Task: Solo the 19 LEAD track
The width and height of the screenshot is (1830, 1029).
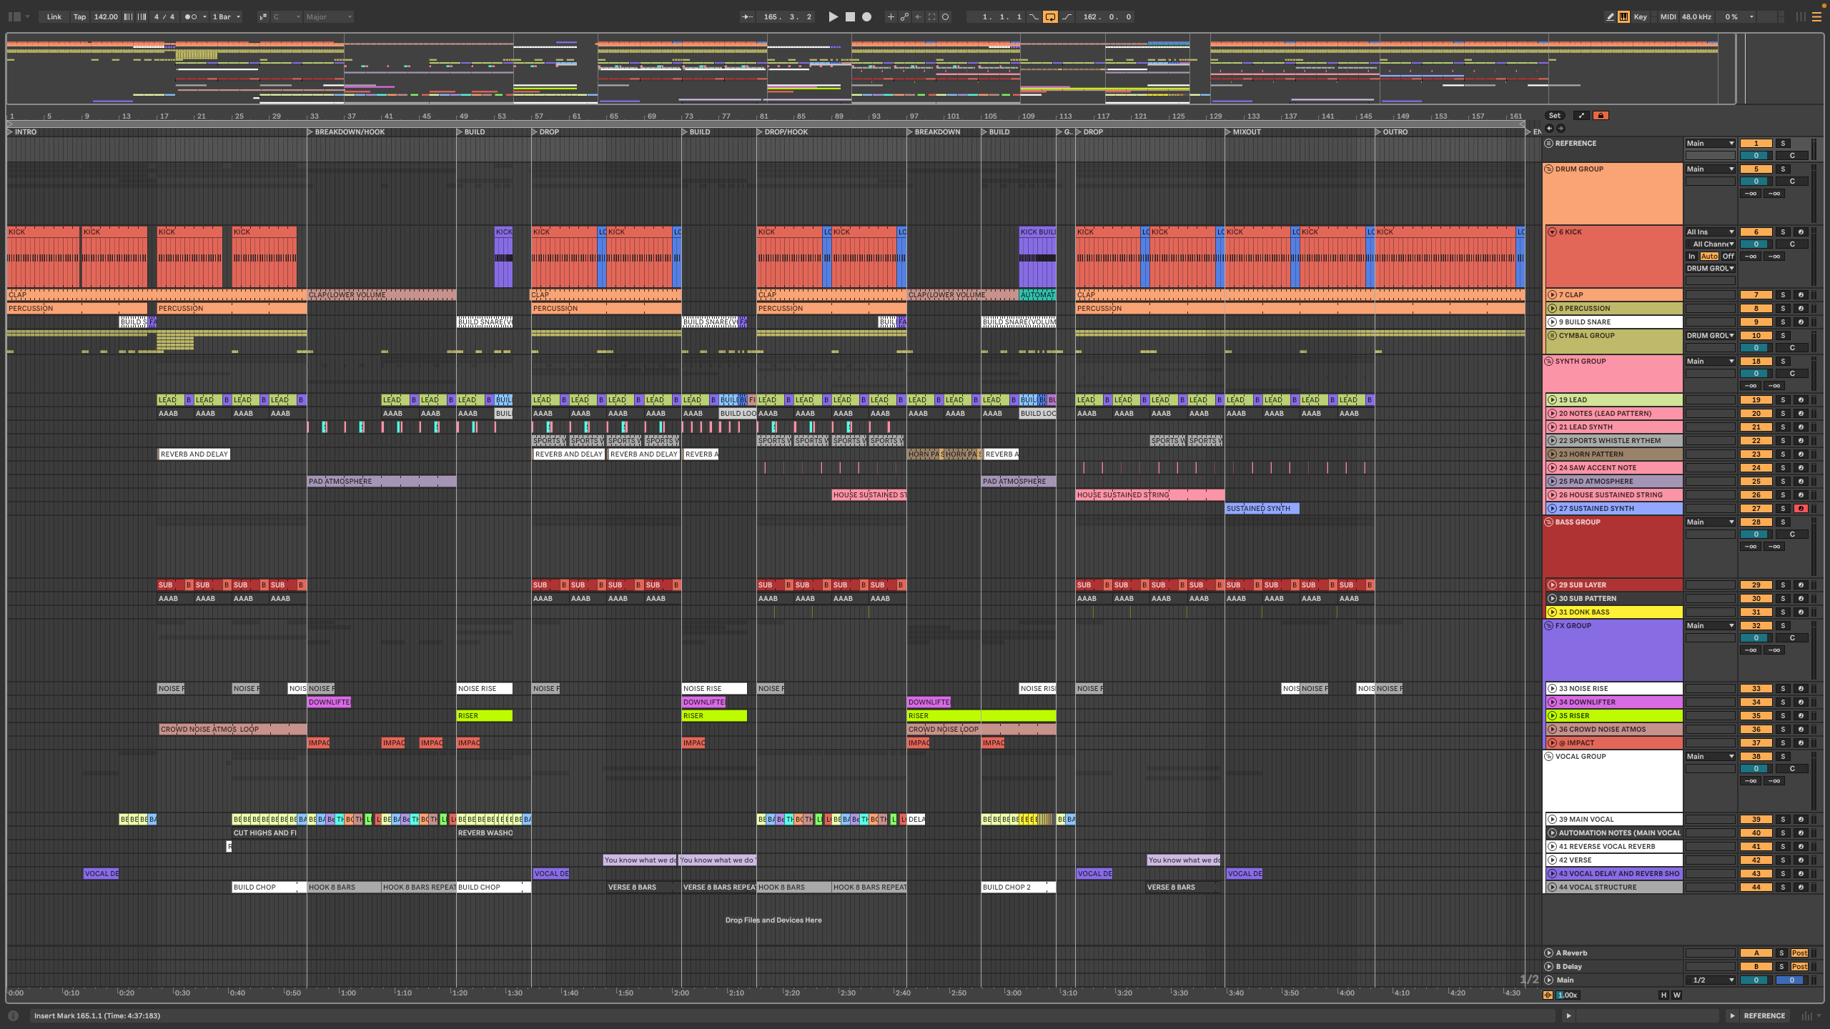Action: click(x=1783, y=399)
